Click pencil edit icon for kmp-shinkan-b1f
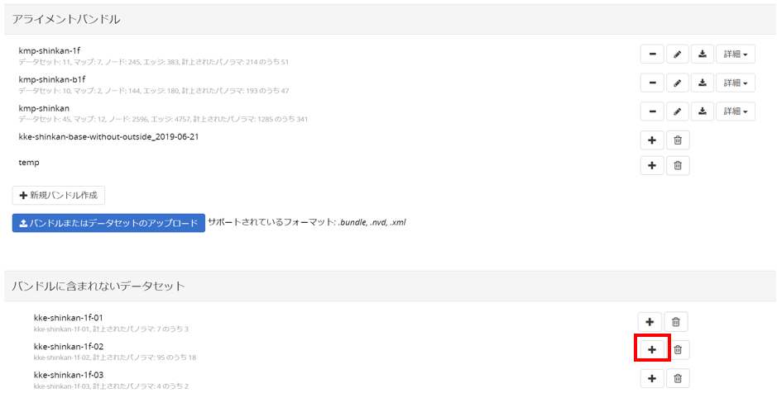 tap(677, 83)
